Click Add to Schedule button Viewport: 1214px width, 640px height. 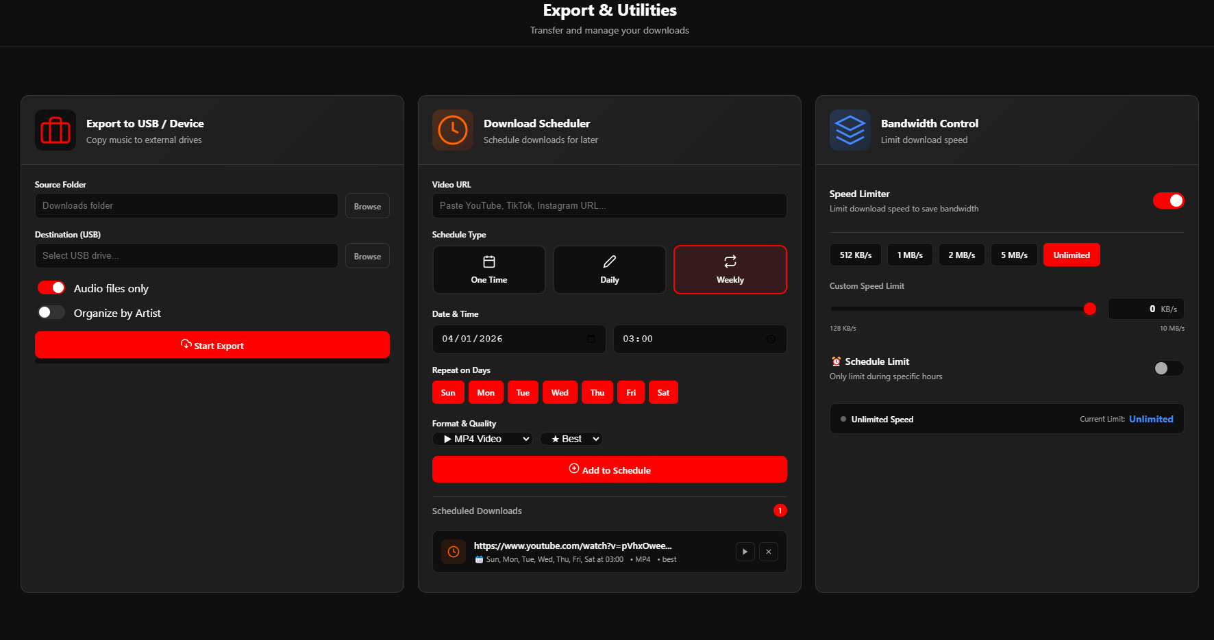610,470
